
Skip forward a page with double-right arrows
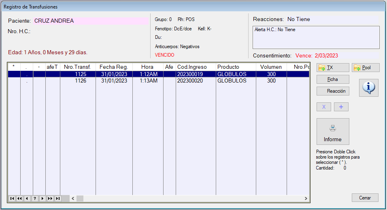pyautogui.click(x=50, y=198)
